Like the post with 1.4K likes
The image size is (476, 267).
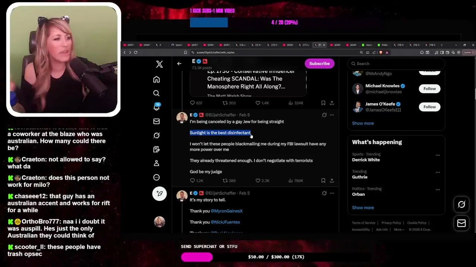[262, 103]
